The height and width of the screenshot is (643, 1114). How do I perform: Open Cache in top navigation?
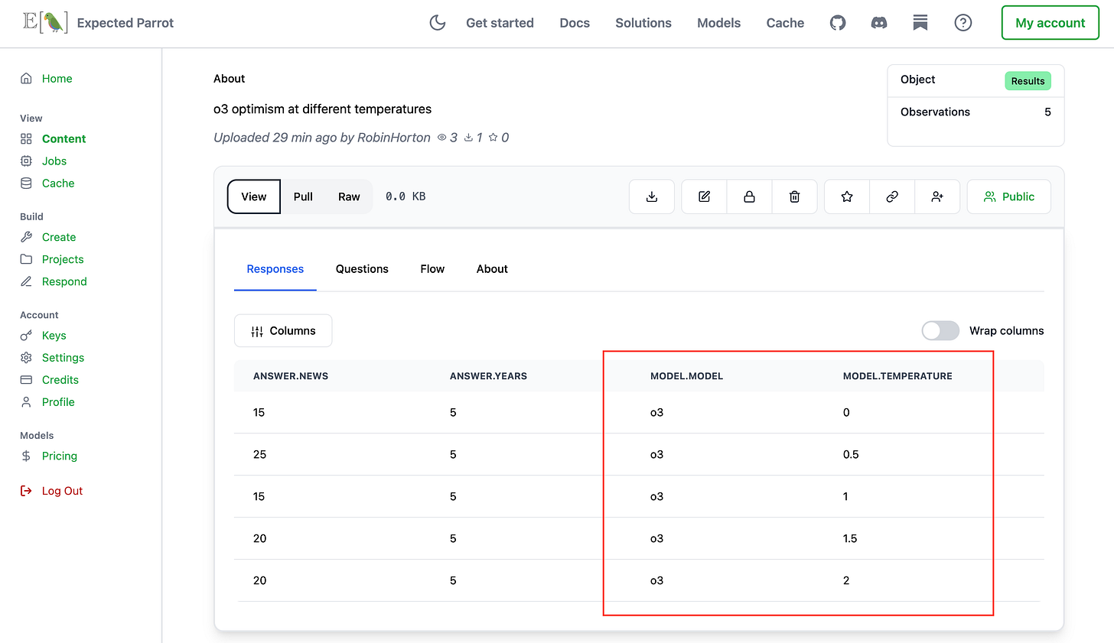tap(785, 23)
